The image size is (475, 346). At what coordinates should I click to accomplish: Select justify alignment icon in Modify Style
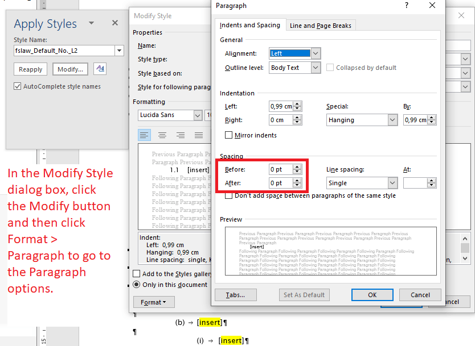[x=199, y=135]
